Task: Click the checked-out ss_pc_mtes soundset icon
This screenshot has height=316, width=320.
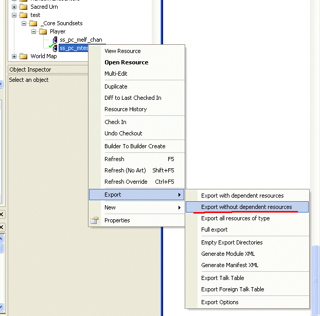Action: 54,48
